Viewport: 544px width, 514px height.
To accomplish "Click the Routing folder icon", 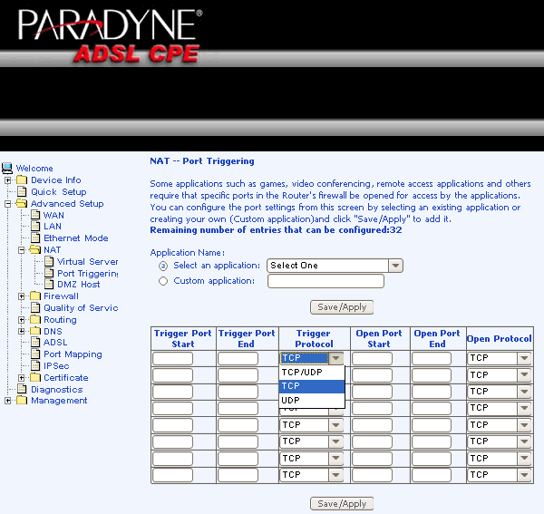I will [35, 319].
